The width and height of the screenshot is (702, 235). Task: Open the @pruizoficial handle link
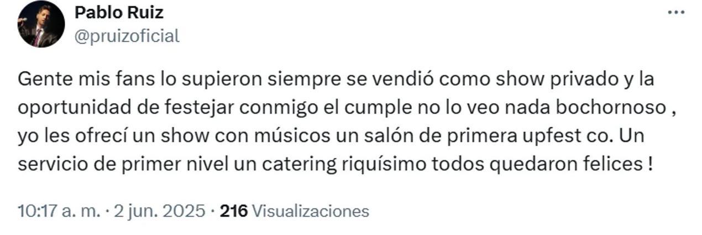[x=127, y=36]
